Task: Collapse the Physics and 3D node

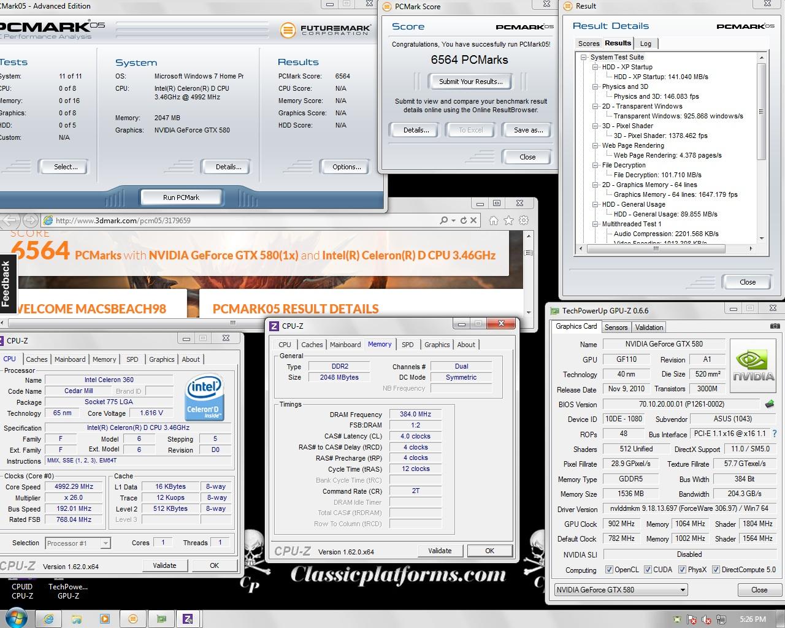Action: tap(595, 86)
